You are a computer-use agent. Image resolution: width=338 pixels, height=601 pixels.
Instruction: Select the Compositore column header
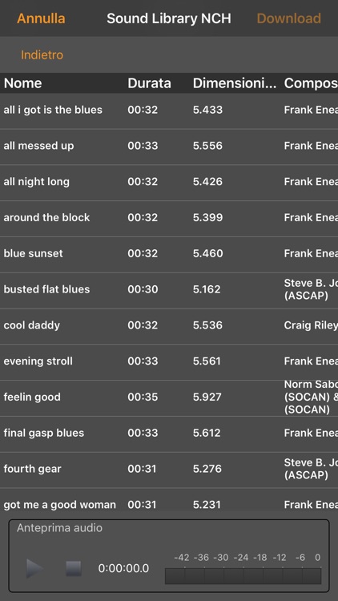point(311,83)
